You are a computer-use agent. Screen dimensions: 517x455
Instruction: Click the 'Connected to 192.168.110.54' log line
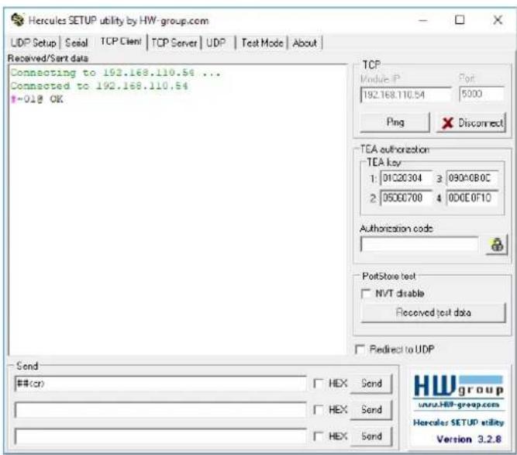tap(99, 86)
